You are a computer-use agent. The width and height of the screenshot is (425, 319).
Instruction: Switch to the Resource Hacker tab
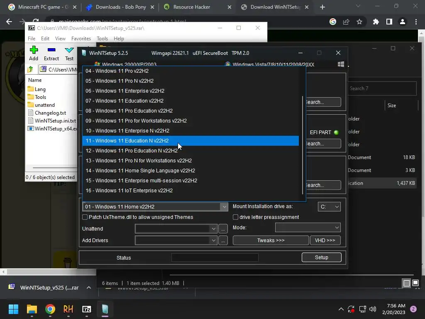tap(198, 7)
